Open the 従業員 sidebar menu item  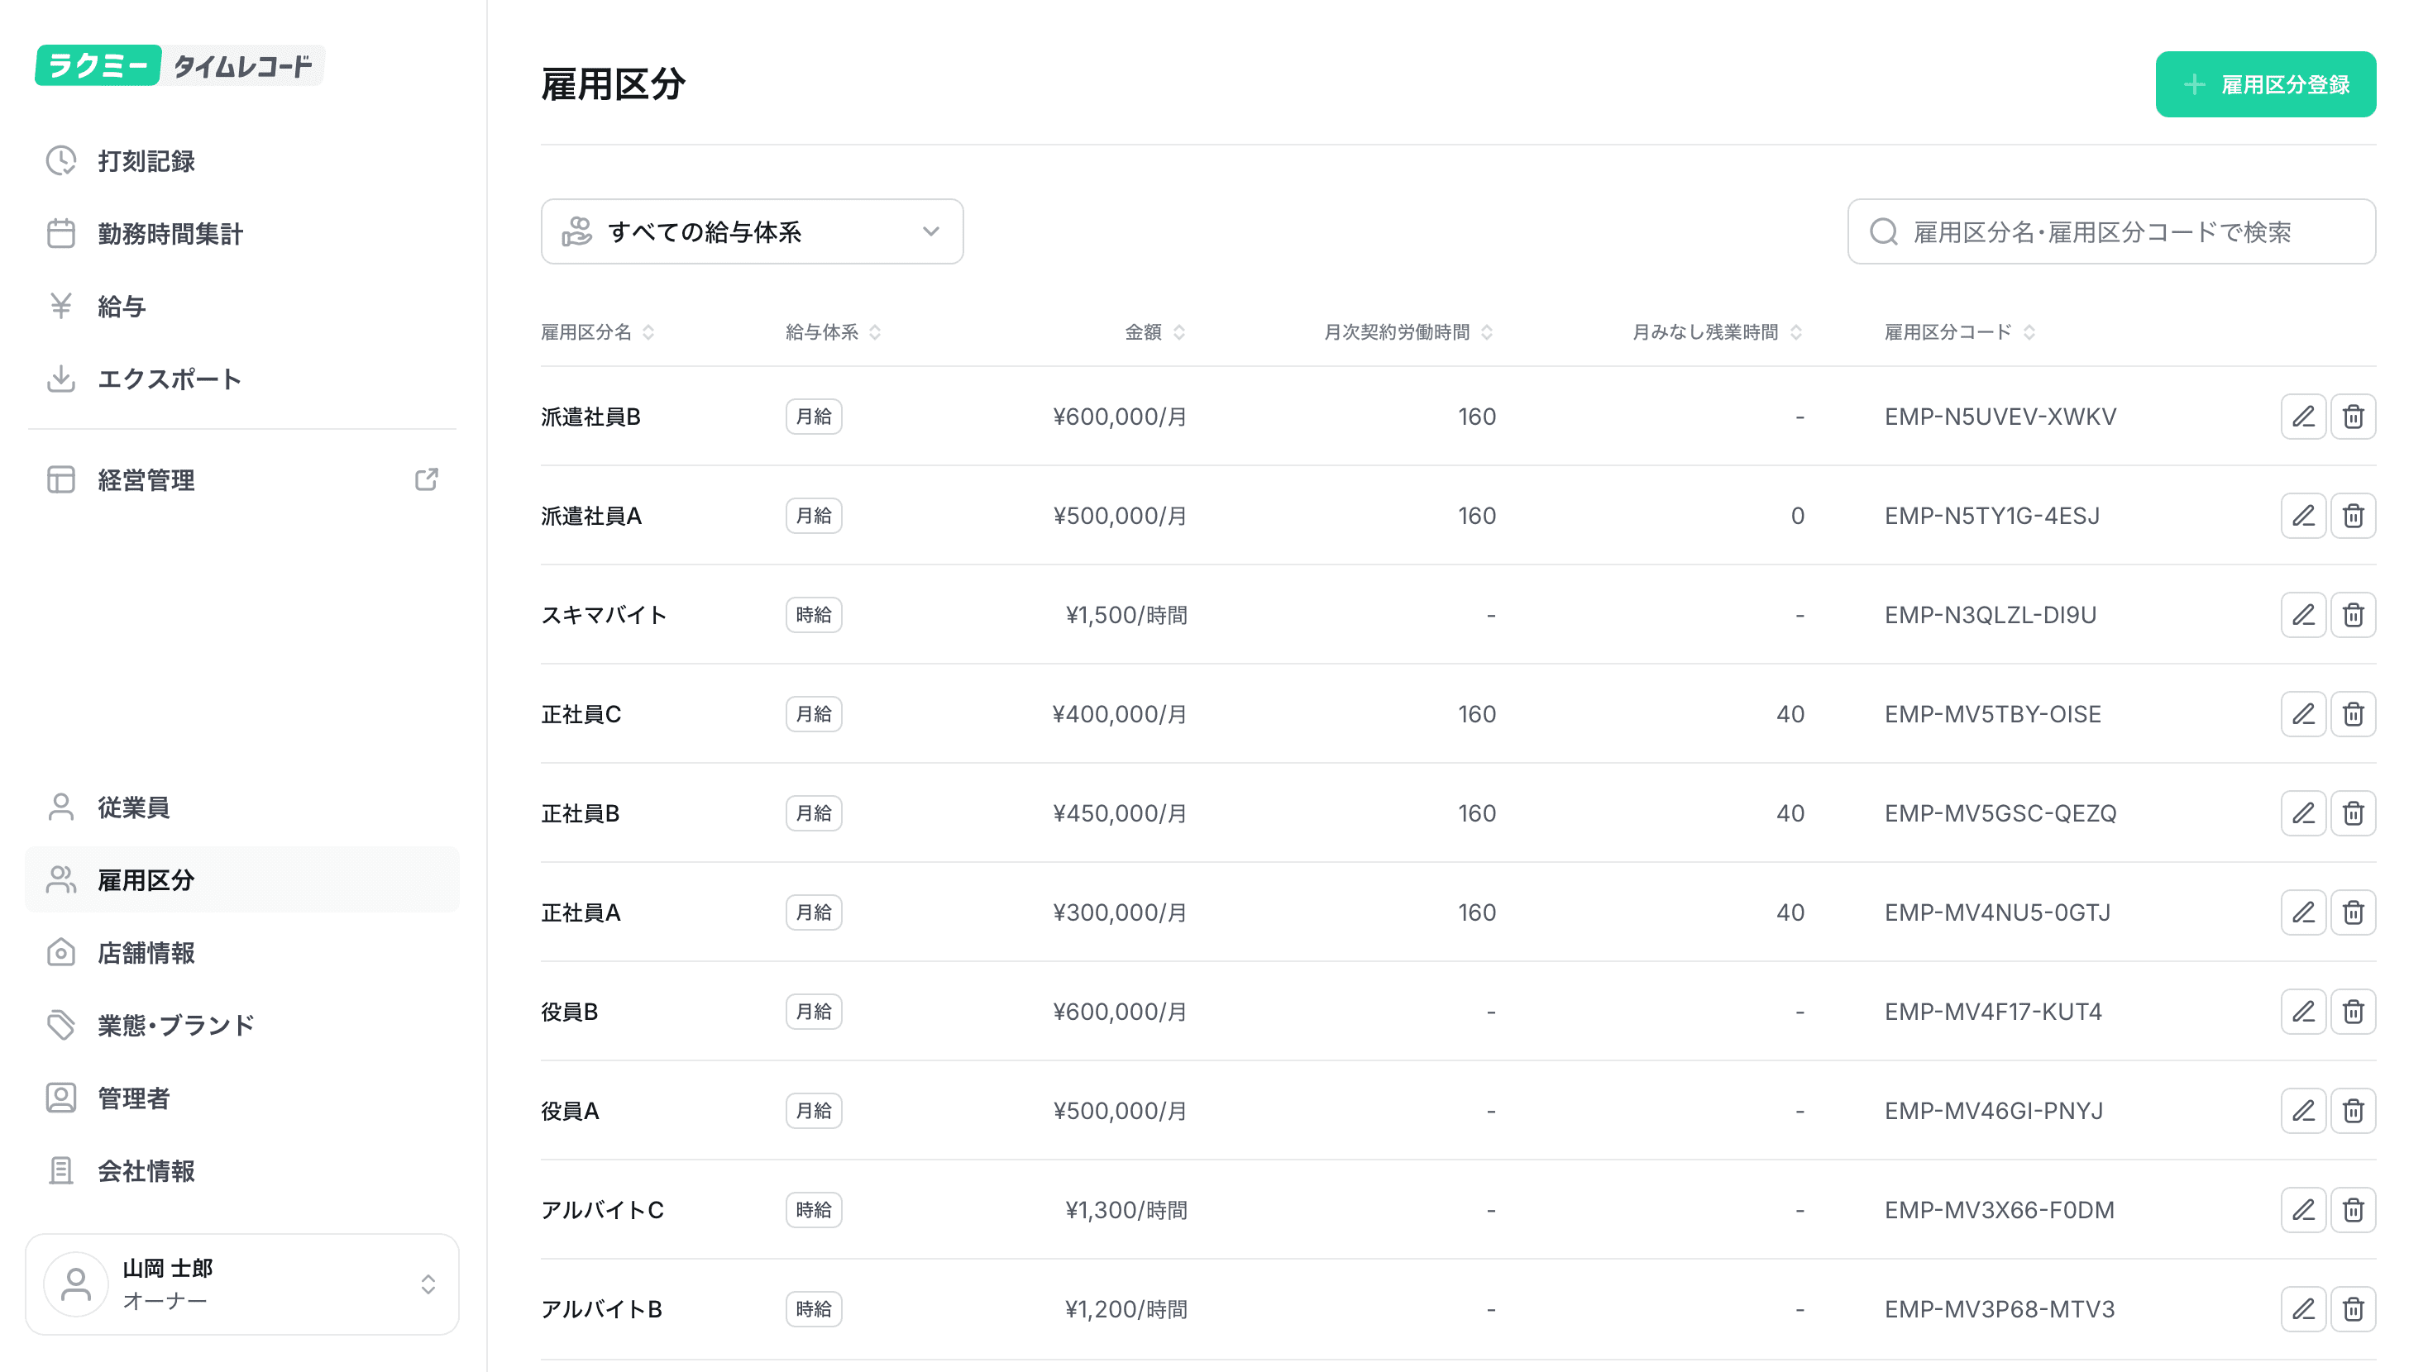click(133, 807)
